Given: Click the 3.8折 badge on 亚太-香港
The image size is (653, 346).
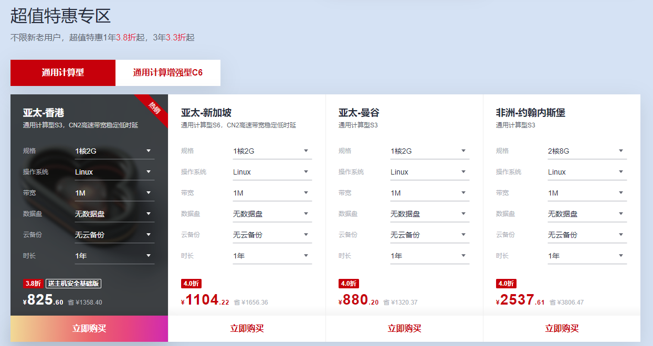Looking at the screenshot, I should 33,284.
